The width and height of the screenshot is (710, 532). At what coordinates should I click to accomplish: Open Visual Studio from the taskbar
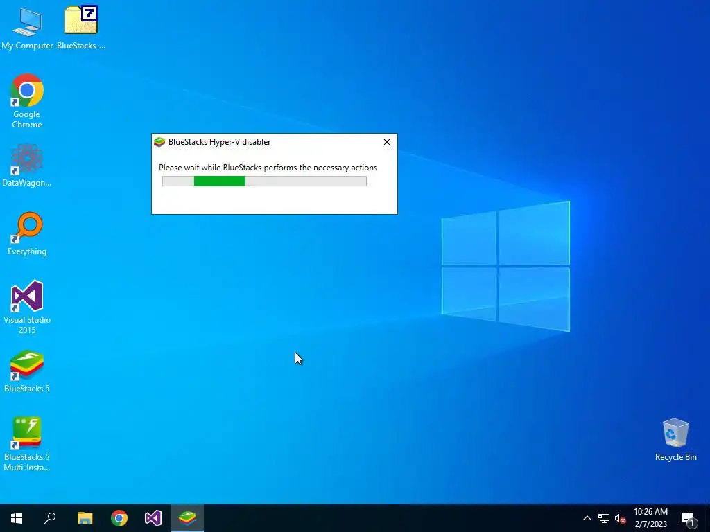point(153,518)
